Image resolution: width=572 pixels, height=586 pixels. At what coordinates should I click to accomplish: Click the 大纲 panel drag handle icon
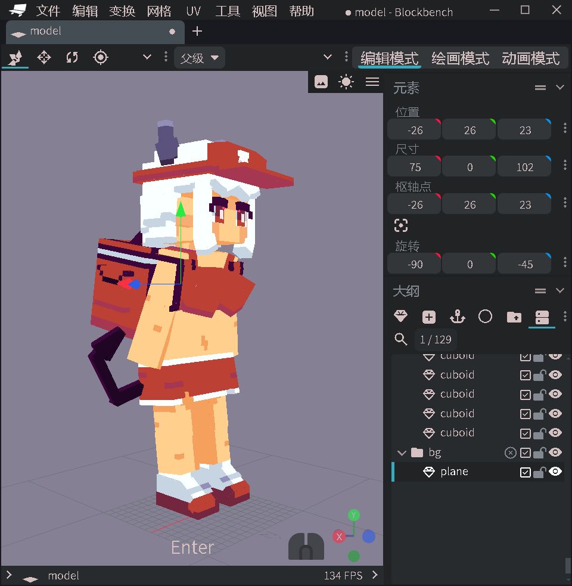click(x=540, y=291)
